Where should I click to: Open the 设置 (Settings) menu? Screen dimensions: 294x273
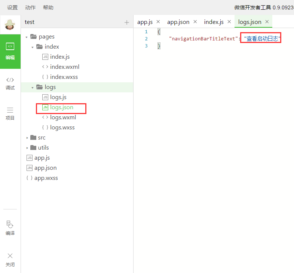(x=12, y=7)
